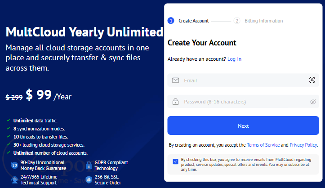Select the Create Account step label
Viewport: 325px width, 188px height.
194,21
